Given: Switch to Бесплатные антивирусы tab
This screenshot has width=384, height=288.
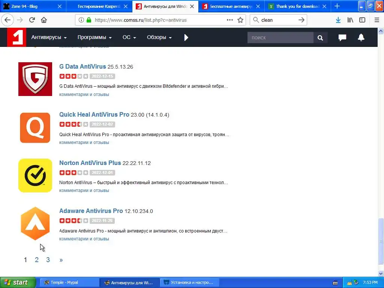Looking at the screenshot, I should click(231, 6).
